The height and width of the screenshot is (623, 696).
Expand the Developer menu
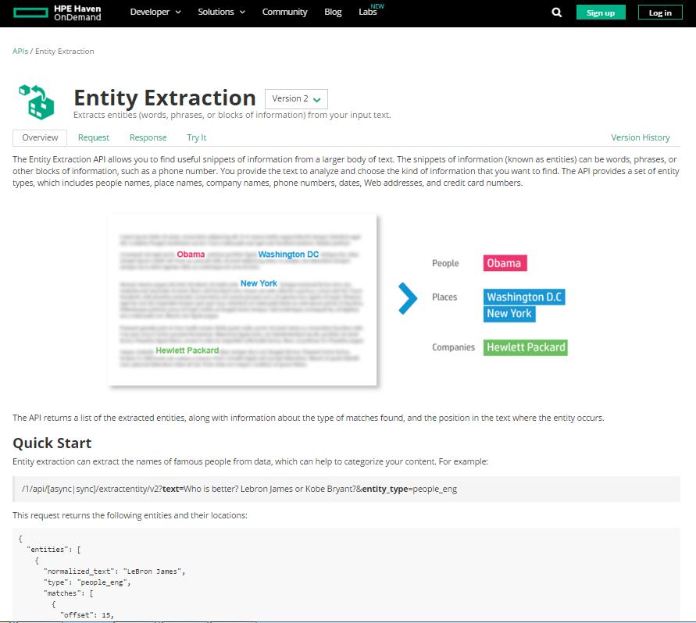[155, 12]
